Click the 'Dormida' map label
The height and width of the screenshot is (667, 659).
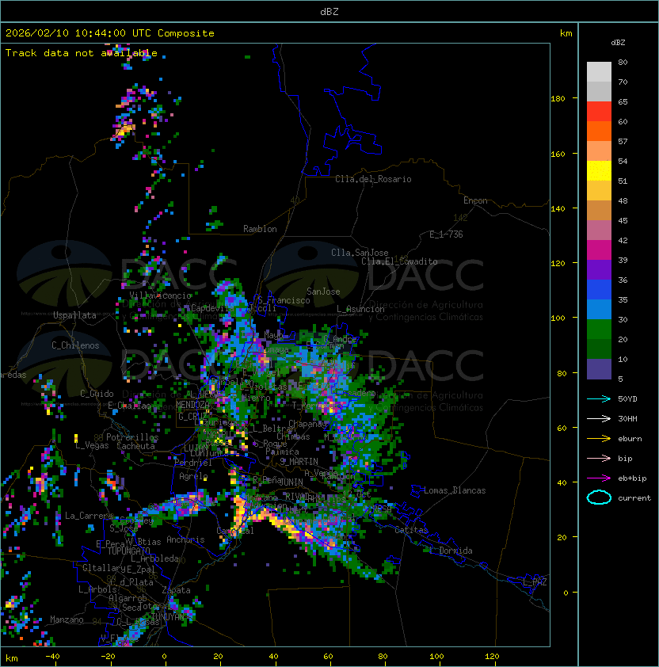(x=455, y=551)
